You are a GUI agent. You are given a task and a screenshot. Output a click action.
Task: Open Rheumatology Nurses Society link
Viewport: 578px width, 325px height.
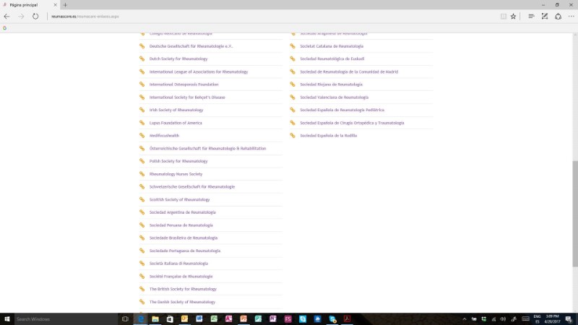pos(176,174)
